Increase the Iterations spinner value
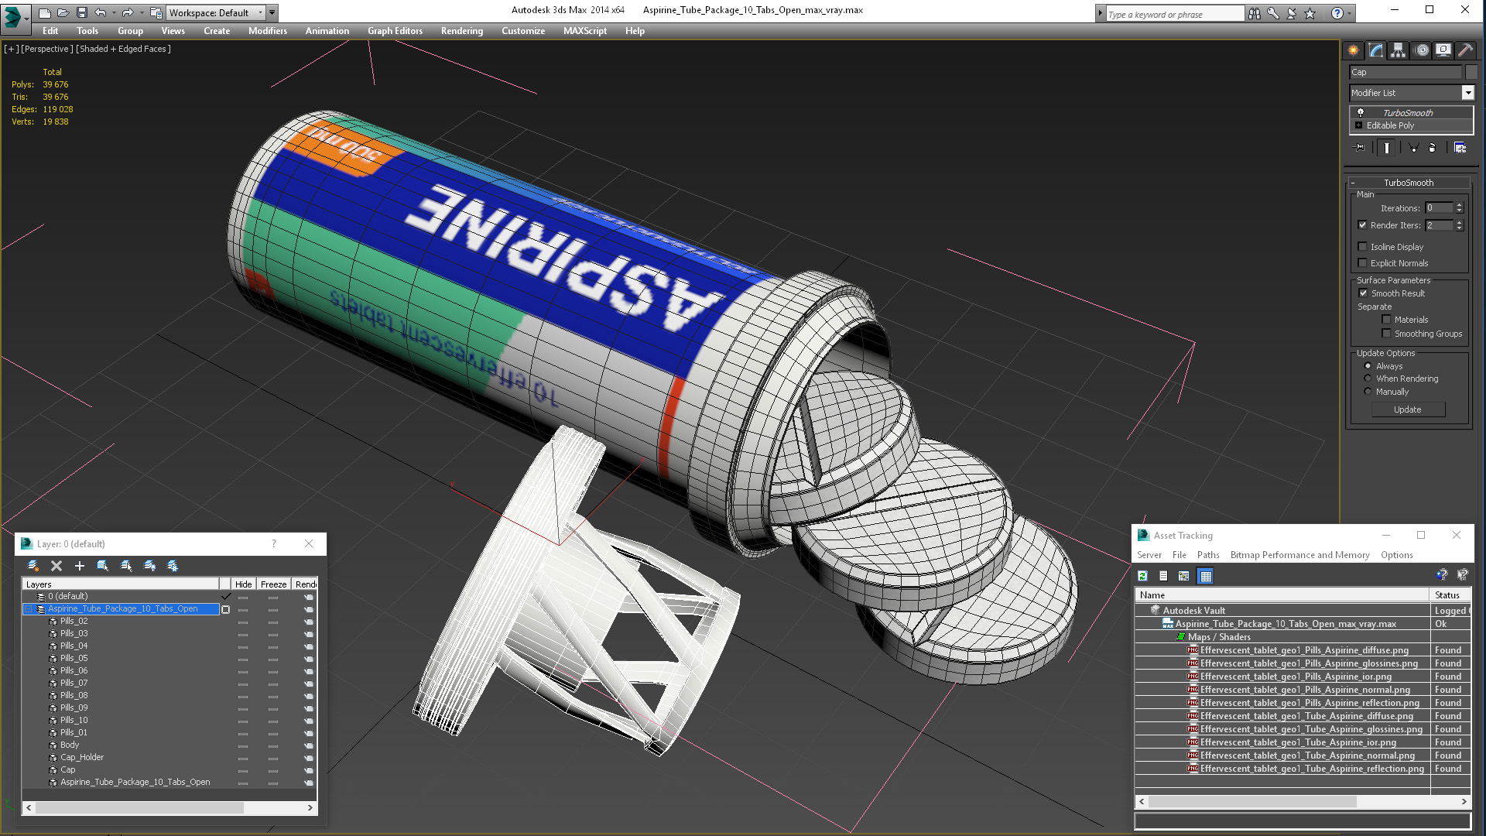Viewport: 1486px width, 836px height. pyautogui.click(x=1459, y=206)
